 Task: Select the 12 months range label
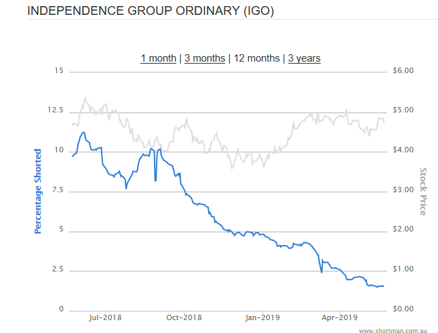[x=256, y=58]
